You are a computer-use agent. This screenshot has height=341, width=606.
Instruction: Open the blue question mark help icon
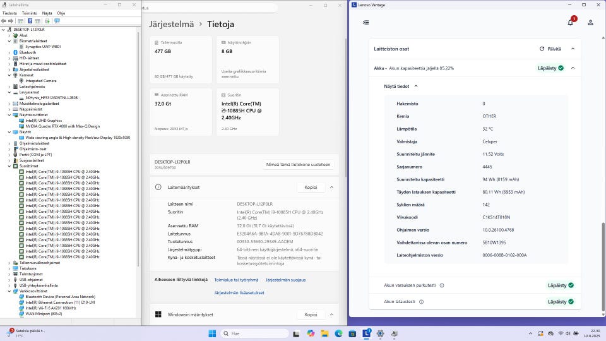(30, 21)
